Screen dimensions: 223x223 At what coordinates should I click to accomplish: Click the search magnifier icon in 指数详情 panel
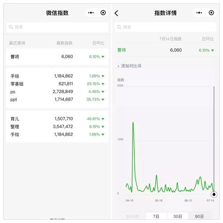(x=119, y=27)
